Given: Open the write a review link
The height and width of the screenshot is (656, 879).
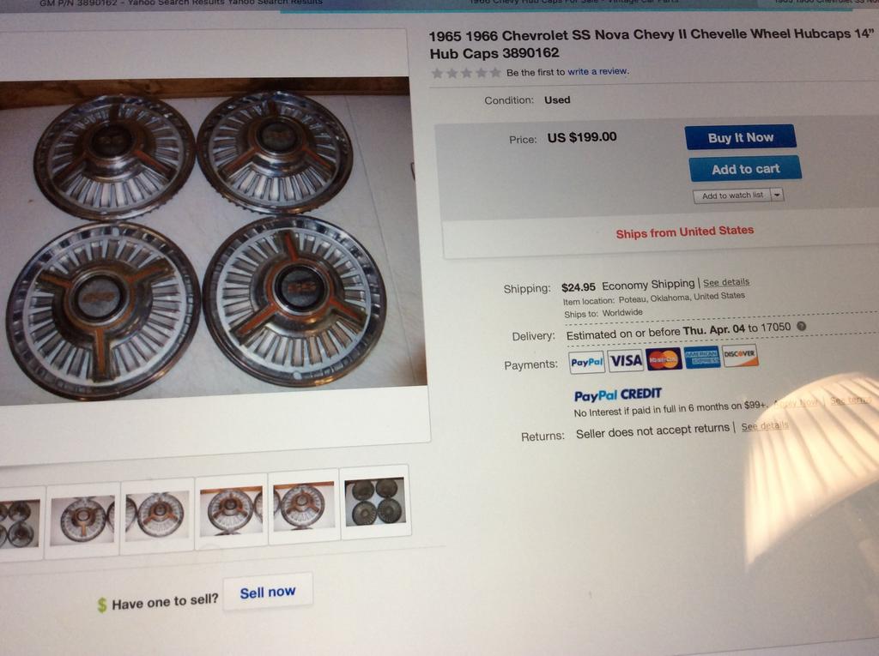Looking at the screenshot, I should point(598,71).
